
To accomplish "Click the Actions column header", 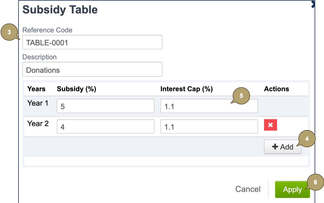I will pyautogui.click(x=276, y=89).
